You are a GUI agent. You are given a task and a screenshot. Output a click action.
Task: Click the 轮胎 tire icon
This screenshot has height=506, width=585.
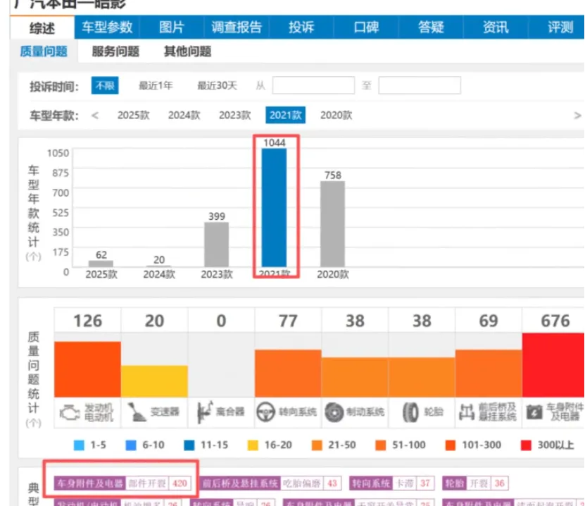pos(410,412)
